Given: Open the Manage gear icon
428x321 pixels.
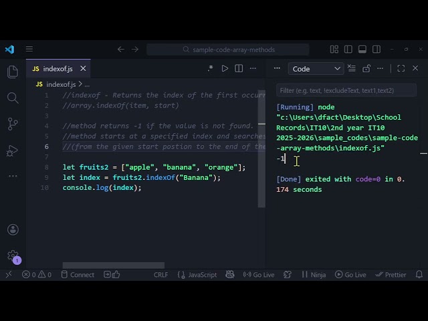Looking at the screenshot, I should 13,255.
